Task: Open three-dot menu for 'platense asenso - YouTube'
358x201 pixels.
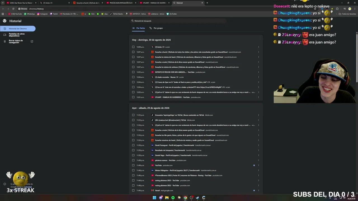Action: [x=258, y=160]
